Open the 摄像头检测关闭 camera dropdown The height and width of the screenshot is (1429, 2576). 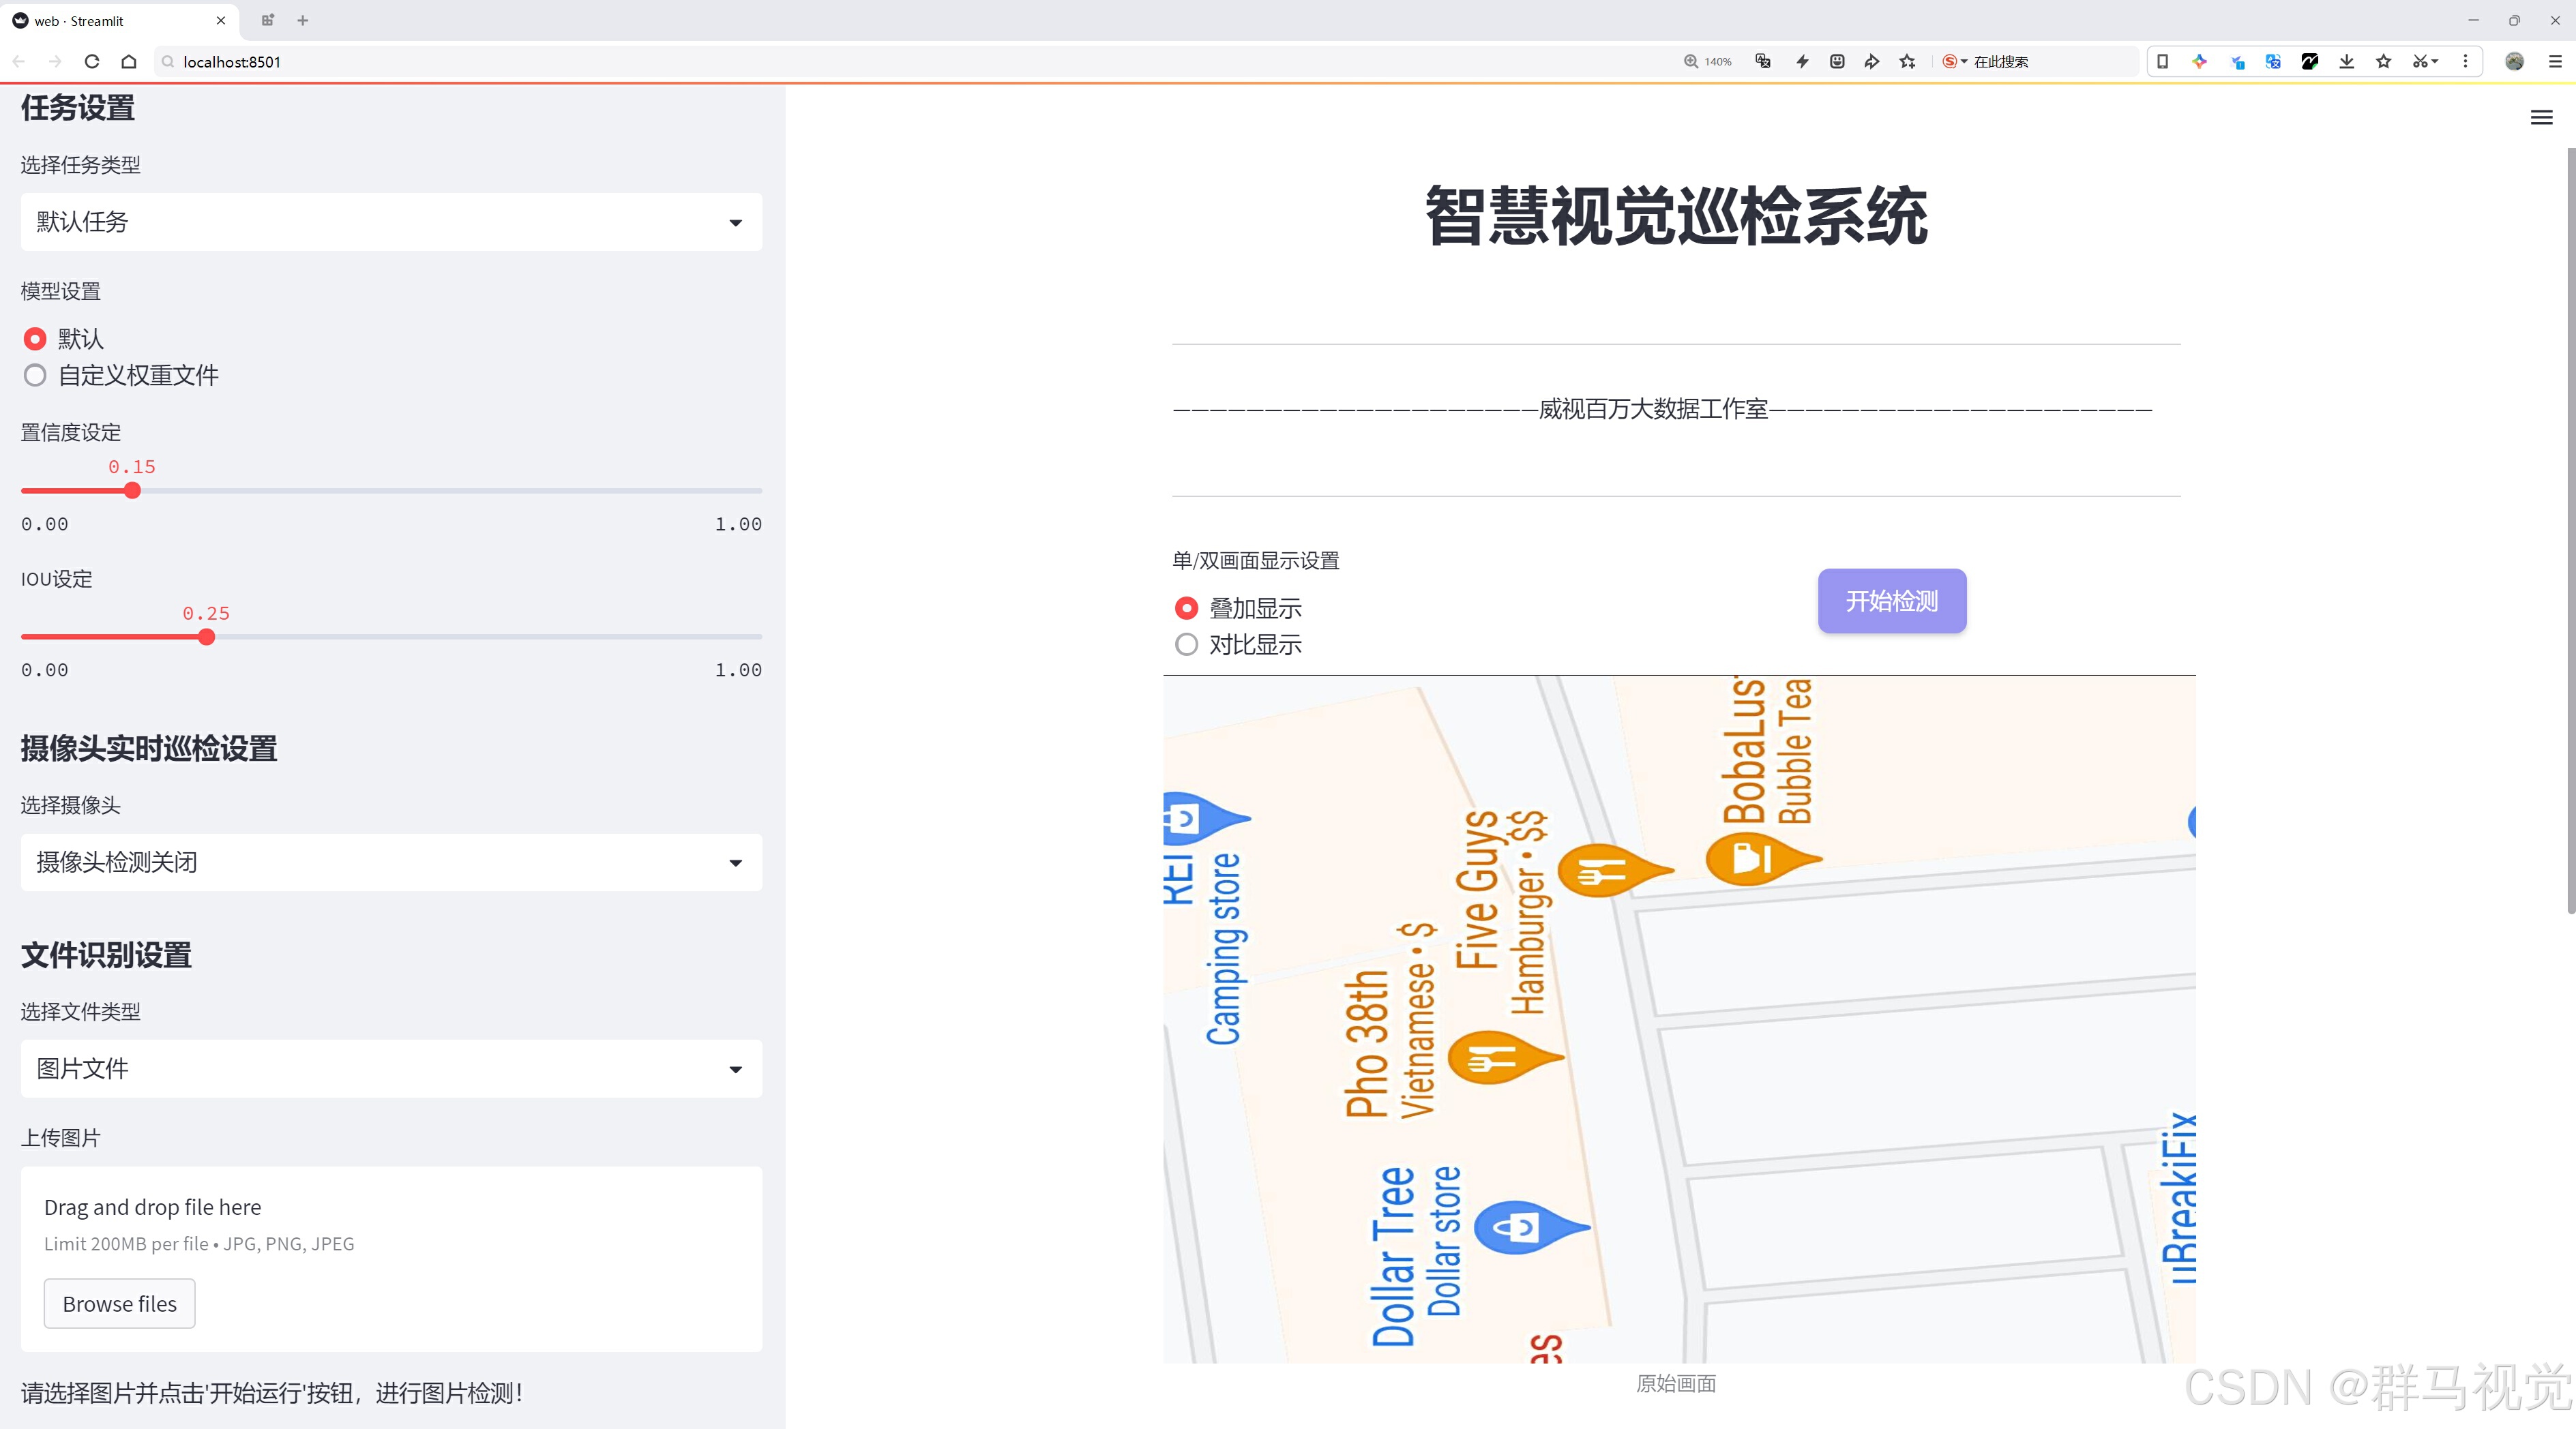tap(391, 862)
